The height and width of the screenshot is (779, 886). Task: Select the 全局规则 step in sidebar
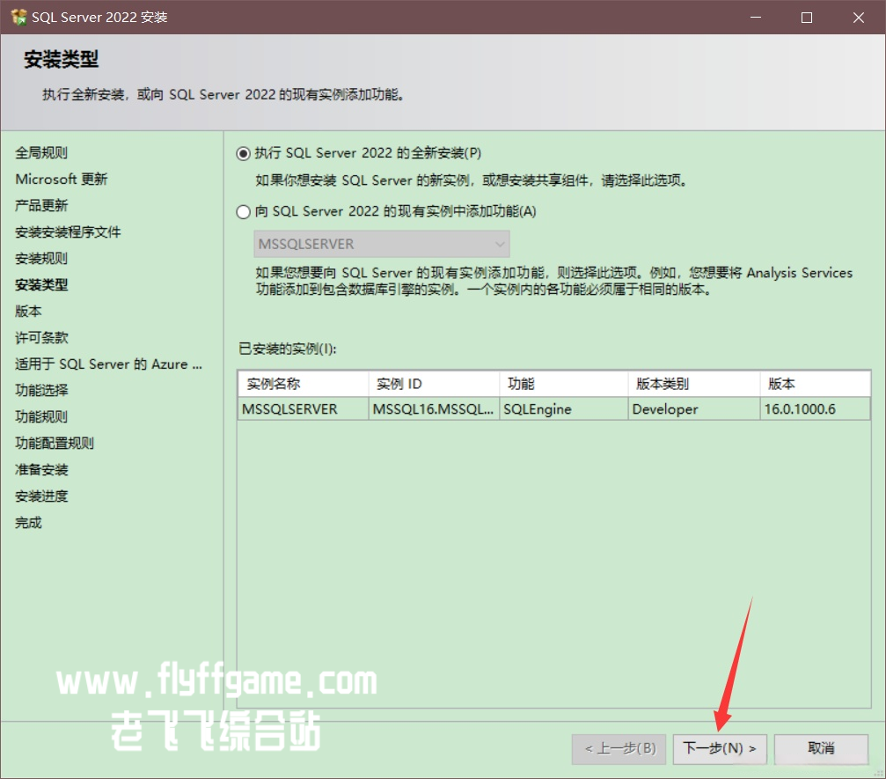[x=41, y=152]
